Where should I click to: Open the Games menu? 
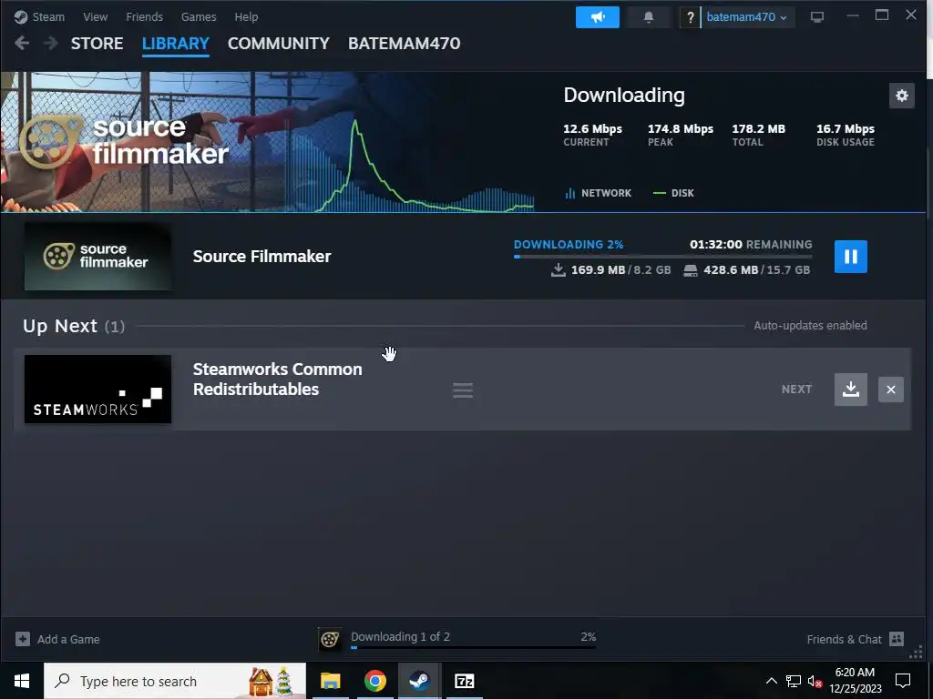199,17
